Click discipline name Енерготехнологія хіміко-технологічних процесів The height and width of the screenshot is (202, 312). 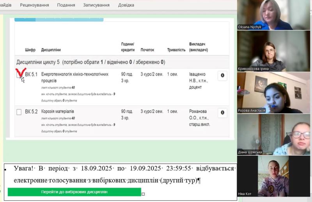coord(75,77)
